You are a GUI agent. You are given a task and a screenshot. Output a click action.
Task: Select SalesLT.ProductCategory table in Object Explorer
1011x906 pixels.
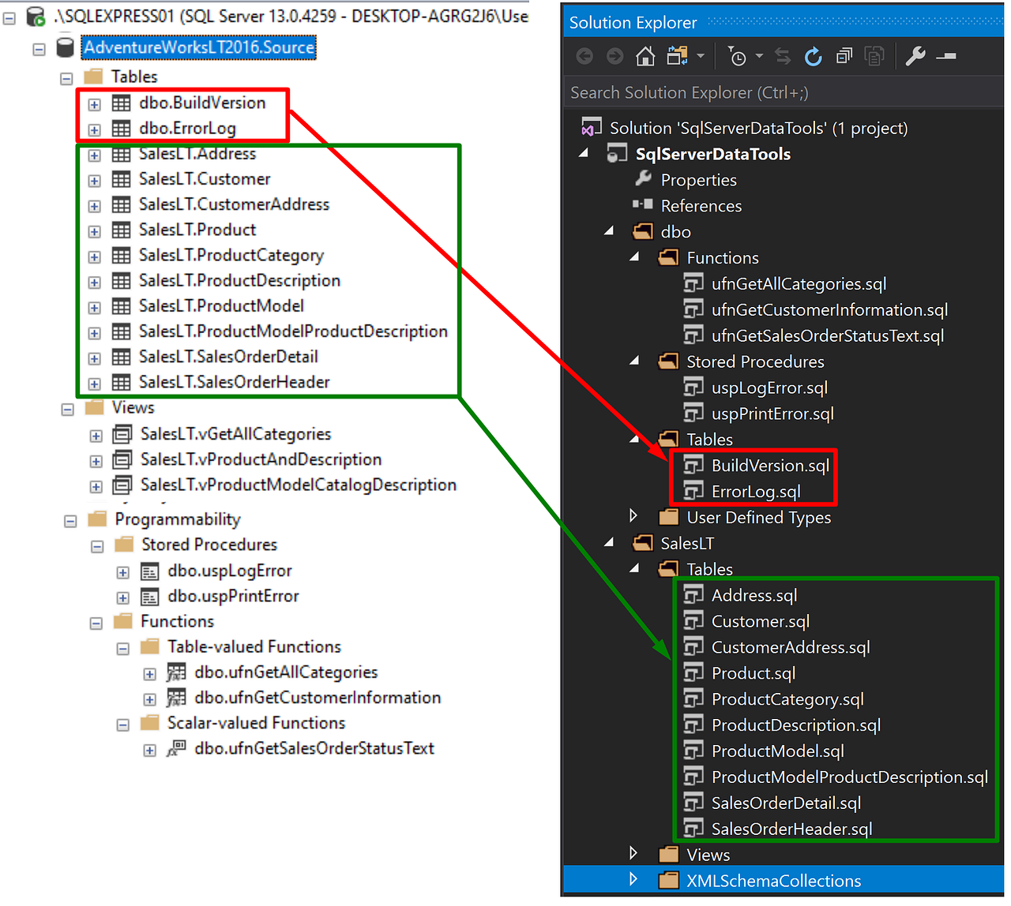pyautogui.click(x=231, y=255)
